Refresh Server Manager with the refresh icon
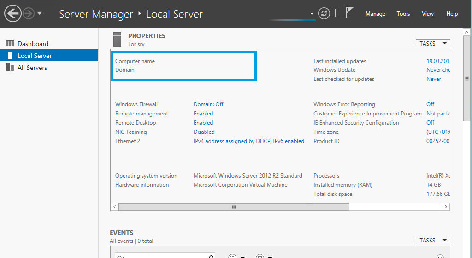Screen dimensions: 472x258 [324, 14]
